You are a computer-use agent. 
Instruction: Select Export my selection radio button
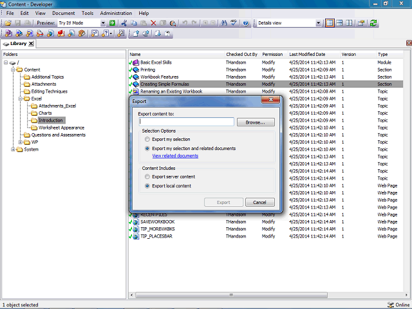click(147, 139)
